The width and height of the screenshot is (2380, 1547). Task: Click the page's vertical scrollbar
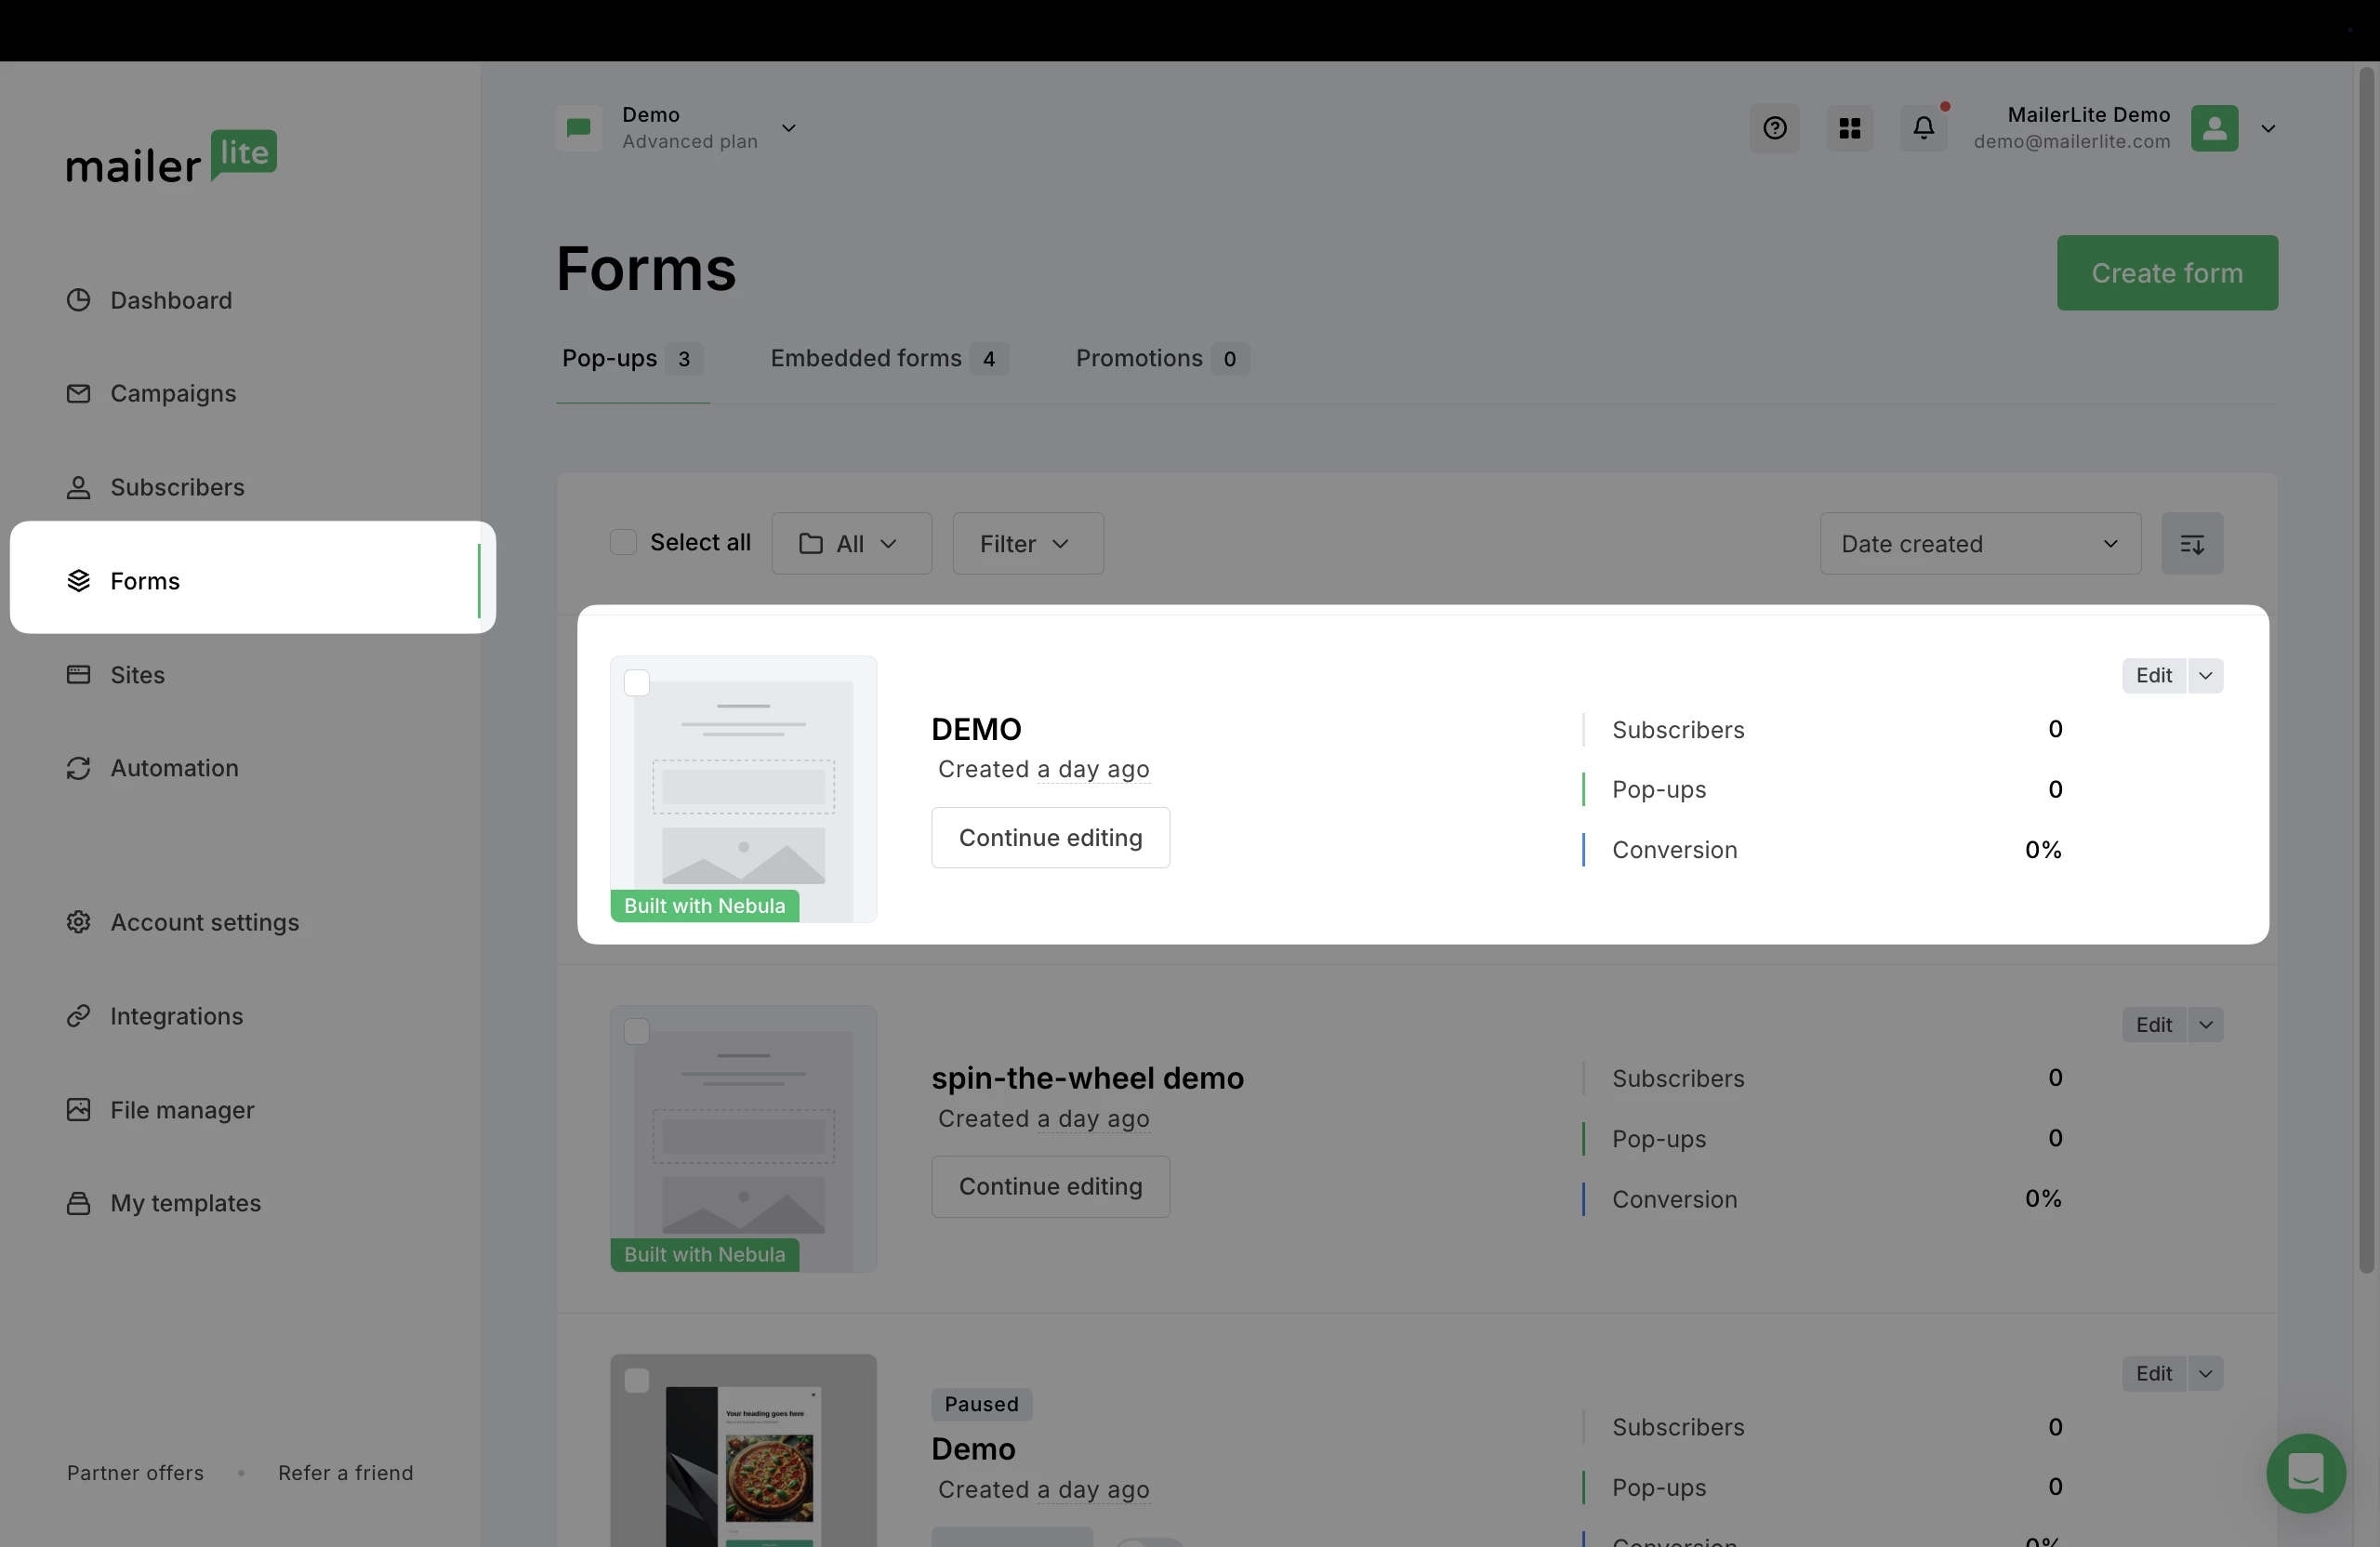2366,670
